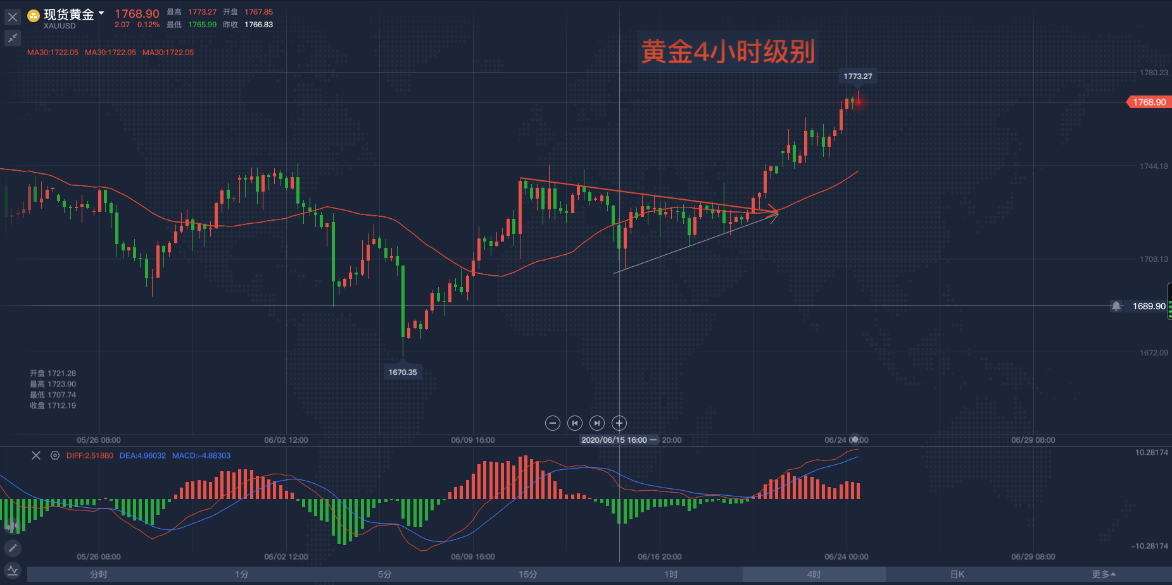
Task: Close the MACD indicator panel
Action: [x=36, y=455]
